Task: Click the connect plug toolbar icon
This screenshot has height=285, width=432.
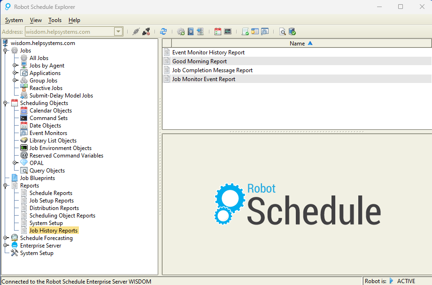Action: (136, 31)
